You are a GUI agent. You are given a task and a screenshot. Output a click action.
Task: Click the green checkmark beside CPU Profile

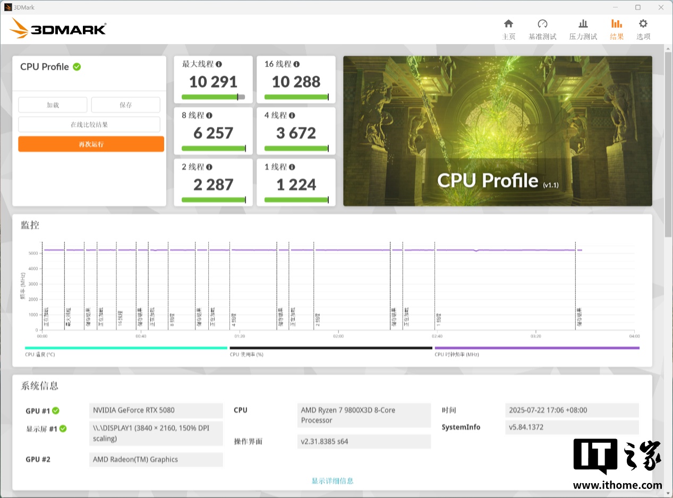[77, 67]
